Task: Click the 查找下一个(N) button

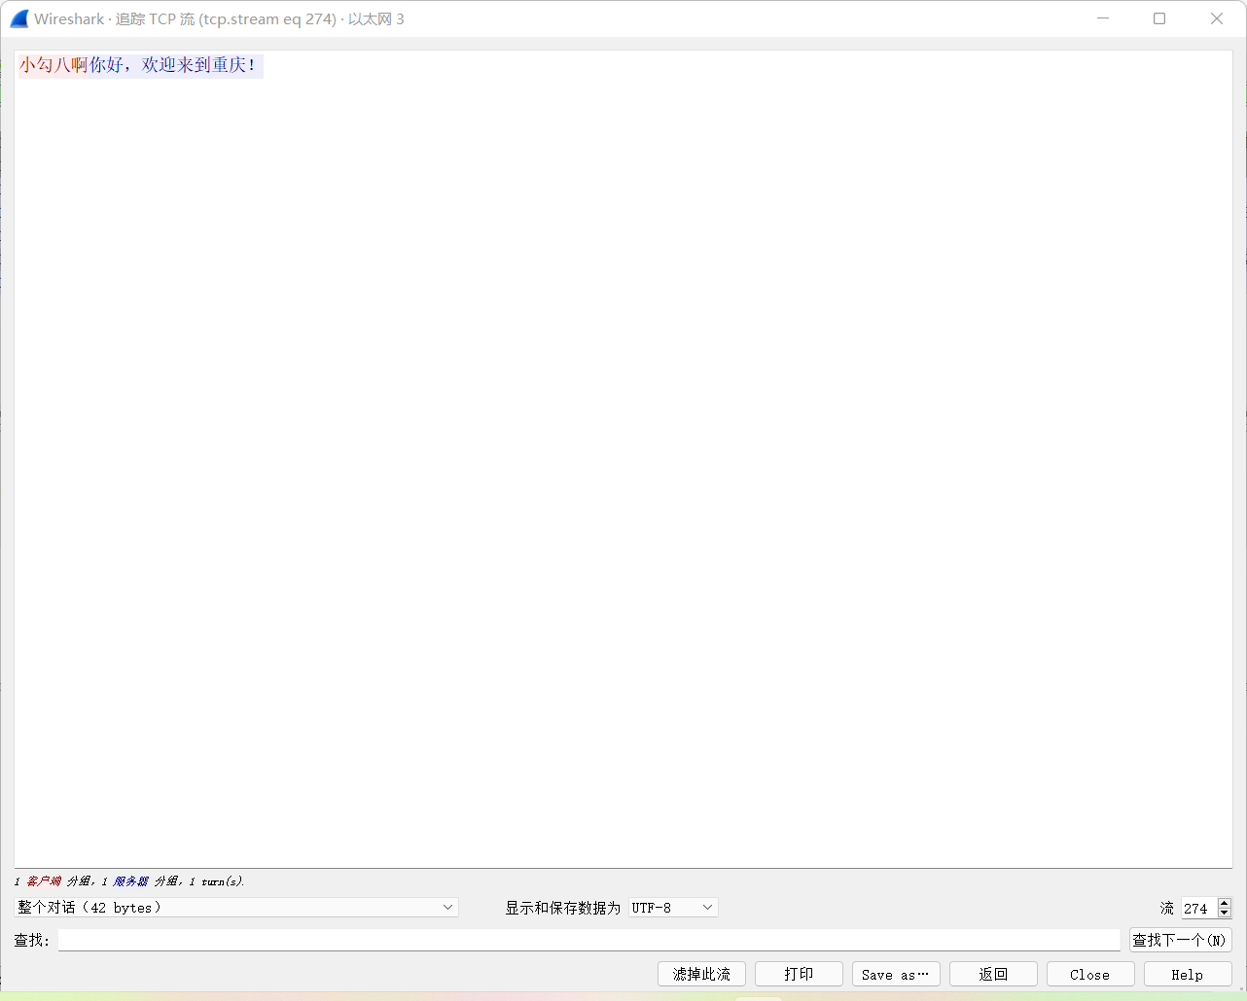Action: [x=1180, y=940]
